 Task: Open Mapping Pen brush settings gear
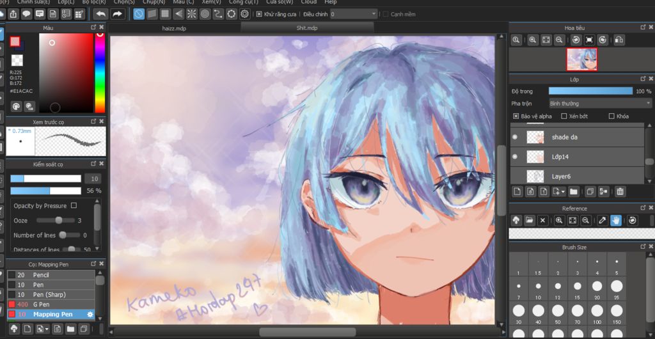90,314
